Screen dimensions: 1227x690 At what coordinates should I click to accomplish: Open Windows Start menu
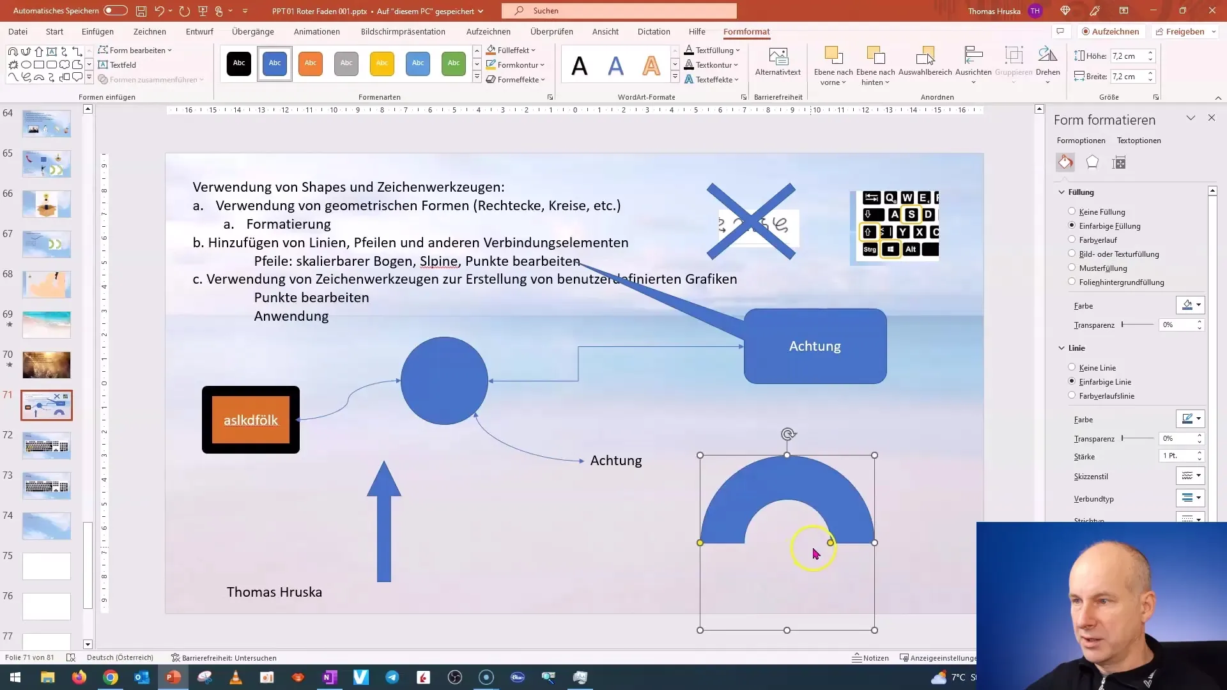click(x=15, y=677)
